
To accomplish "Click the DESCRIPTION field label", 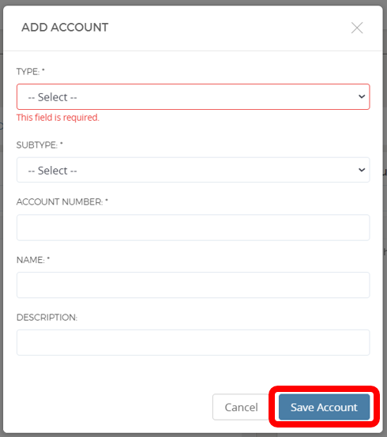I will (x=47, y=318).
